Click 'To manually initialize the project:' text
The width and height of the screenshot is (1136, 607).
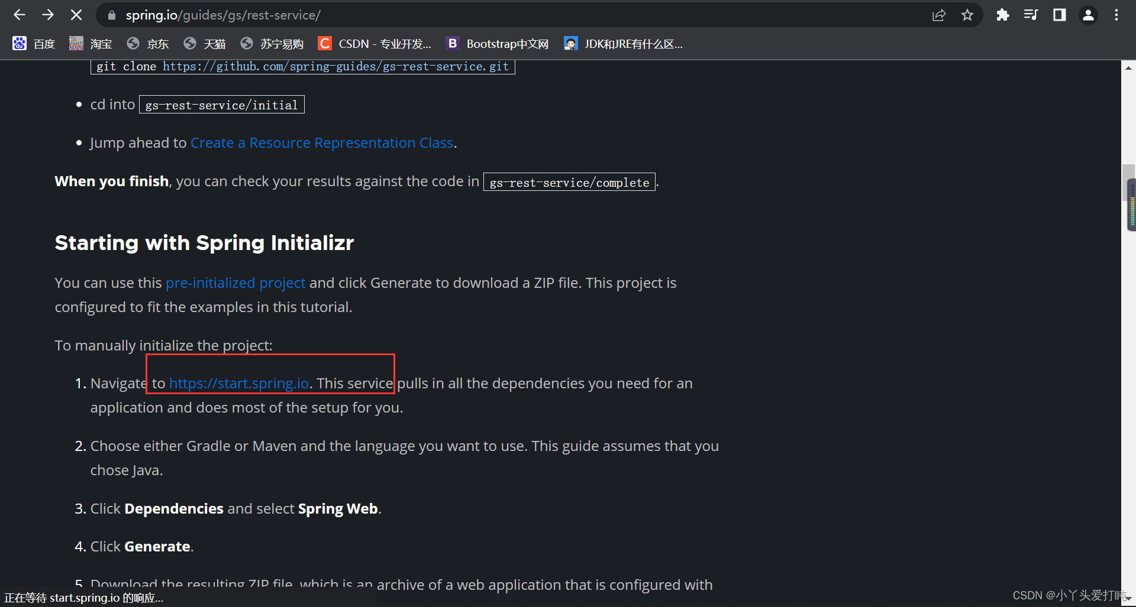tap(164, 346)
